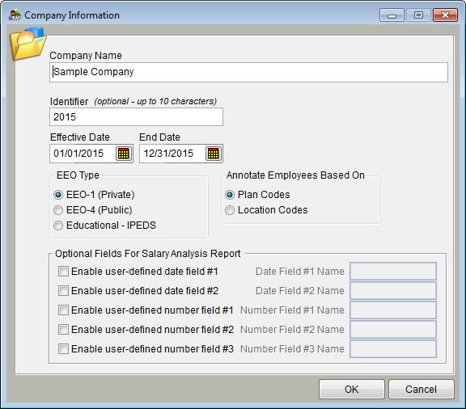Click into the Identifier input box
The image size is (466, 409).
(x=136, y=116)
